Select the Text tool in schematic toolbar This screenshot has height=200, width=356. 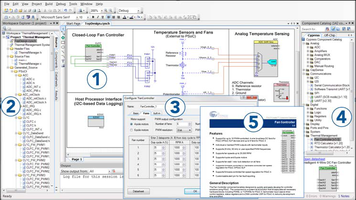click(63, 61)
